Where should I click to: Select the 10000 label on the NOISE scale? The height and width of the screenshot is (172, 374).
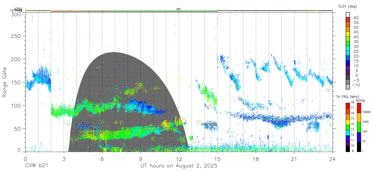[366, 112]
